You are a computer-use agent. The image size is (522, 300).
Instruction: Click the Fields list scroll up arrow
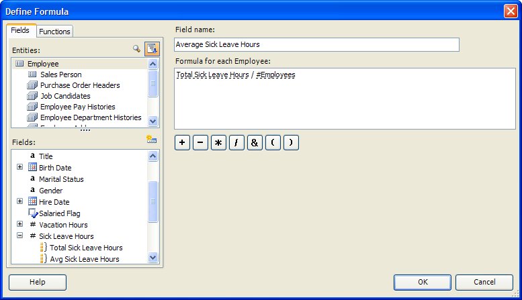coord(153,156)
